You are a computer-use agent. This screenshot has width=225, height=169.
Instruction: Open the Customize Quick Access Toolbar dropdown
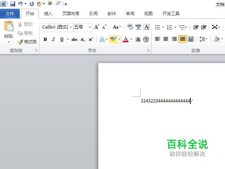tap(66, 4)
